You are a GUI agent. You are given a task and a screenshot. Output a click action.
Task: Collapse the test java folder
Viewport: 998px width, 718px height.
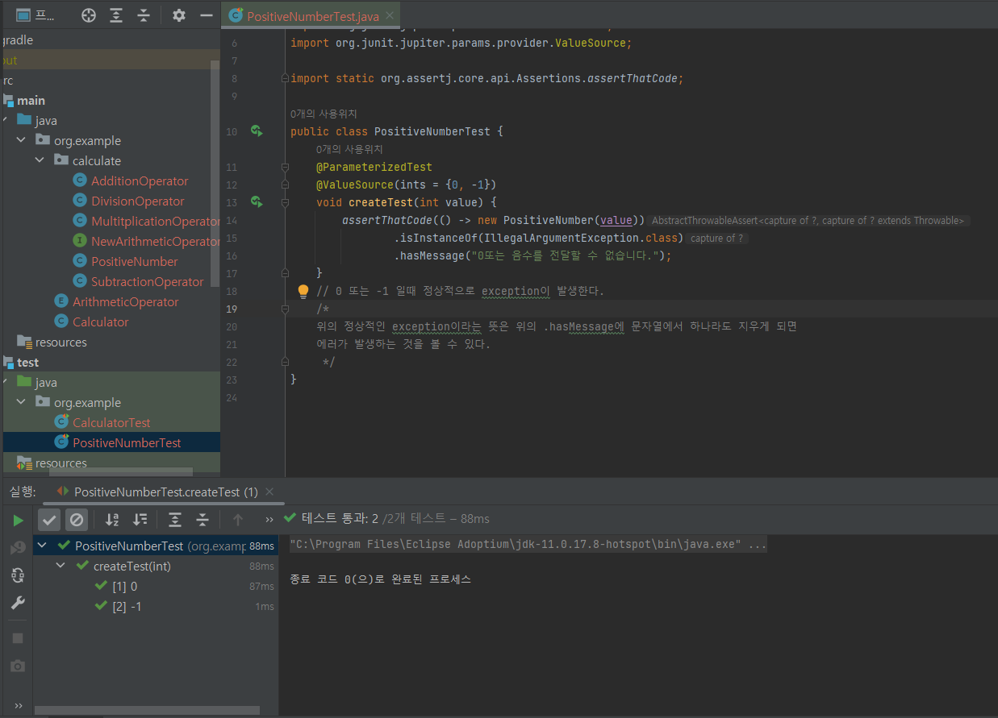click(x=6, y=383)
